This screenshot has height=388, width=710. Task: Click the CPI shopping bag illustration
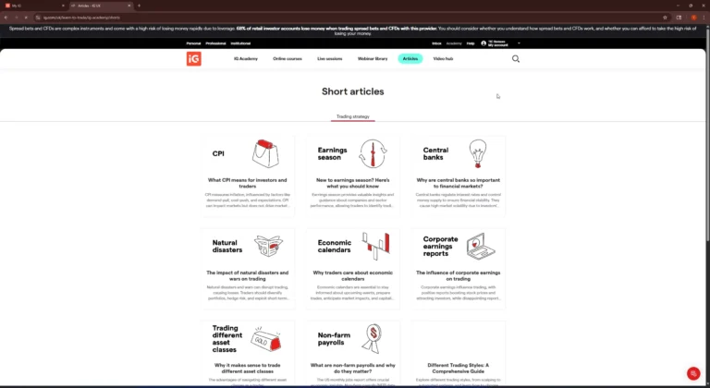[266, 154]
